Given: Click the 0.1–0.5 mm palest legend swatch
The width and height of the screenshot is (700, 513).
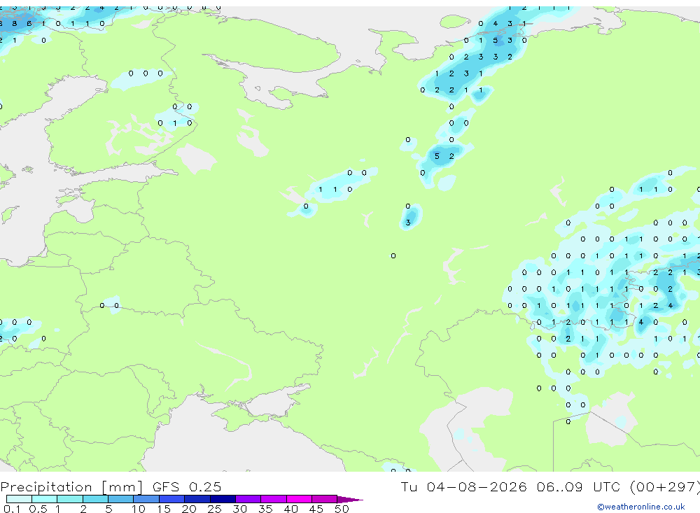Looking at the screenshot, I should pyautogui.click(x=19, y=499).
